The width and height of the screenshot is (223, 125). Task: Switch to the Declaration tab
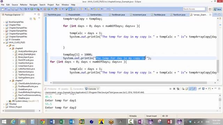tap(77, 89)
